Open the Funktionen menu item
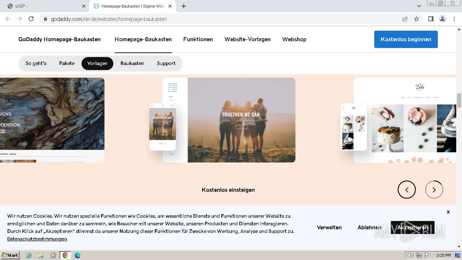462x260 pixels. pyautogui.click(x=198, y=39)
